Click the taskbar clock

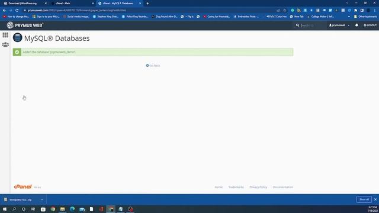point(372,209)
